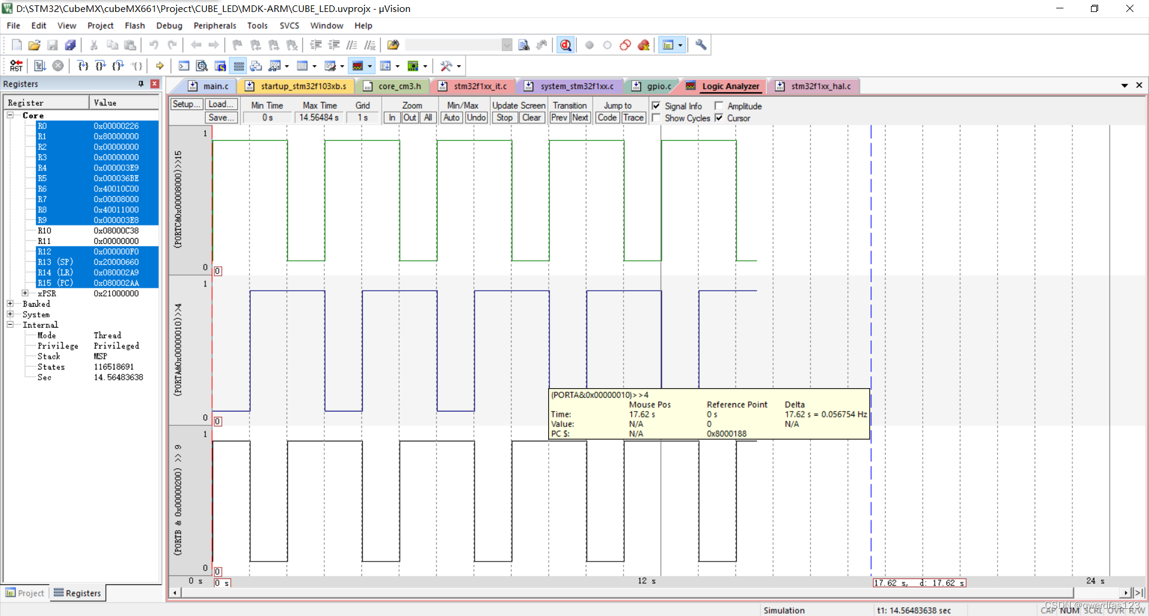
Task: Open the Command Window icon
Action: [x=184, y=66]
